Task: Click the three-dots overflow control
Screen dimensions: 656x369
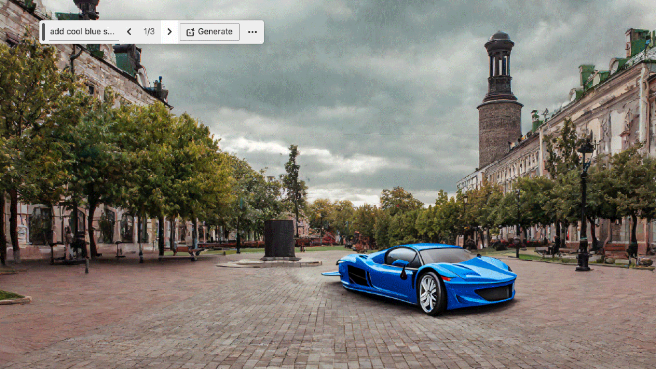Action: [253, 32]
